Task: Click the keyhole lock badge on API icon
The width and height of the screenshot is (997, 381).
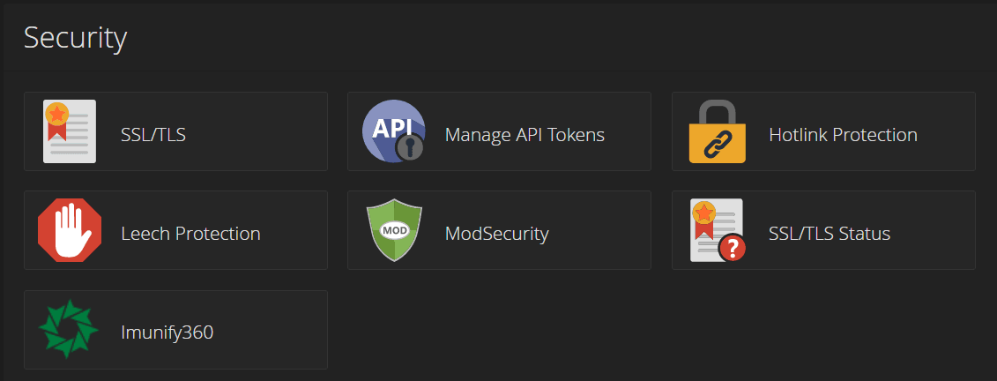Action: [x=409, y=147]
